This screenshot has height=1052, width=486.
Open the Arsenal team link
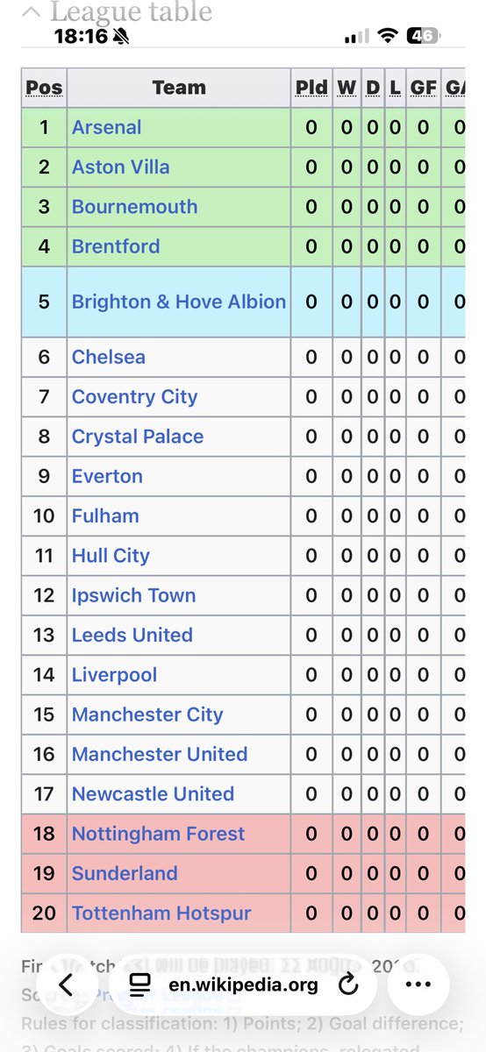point(107,127)
